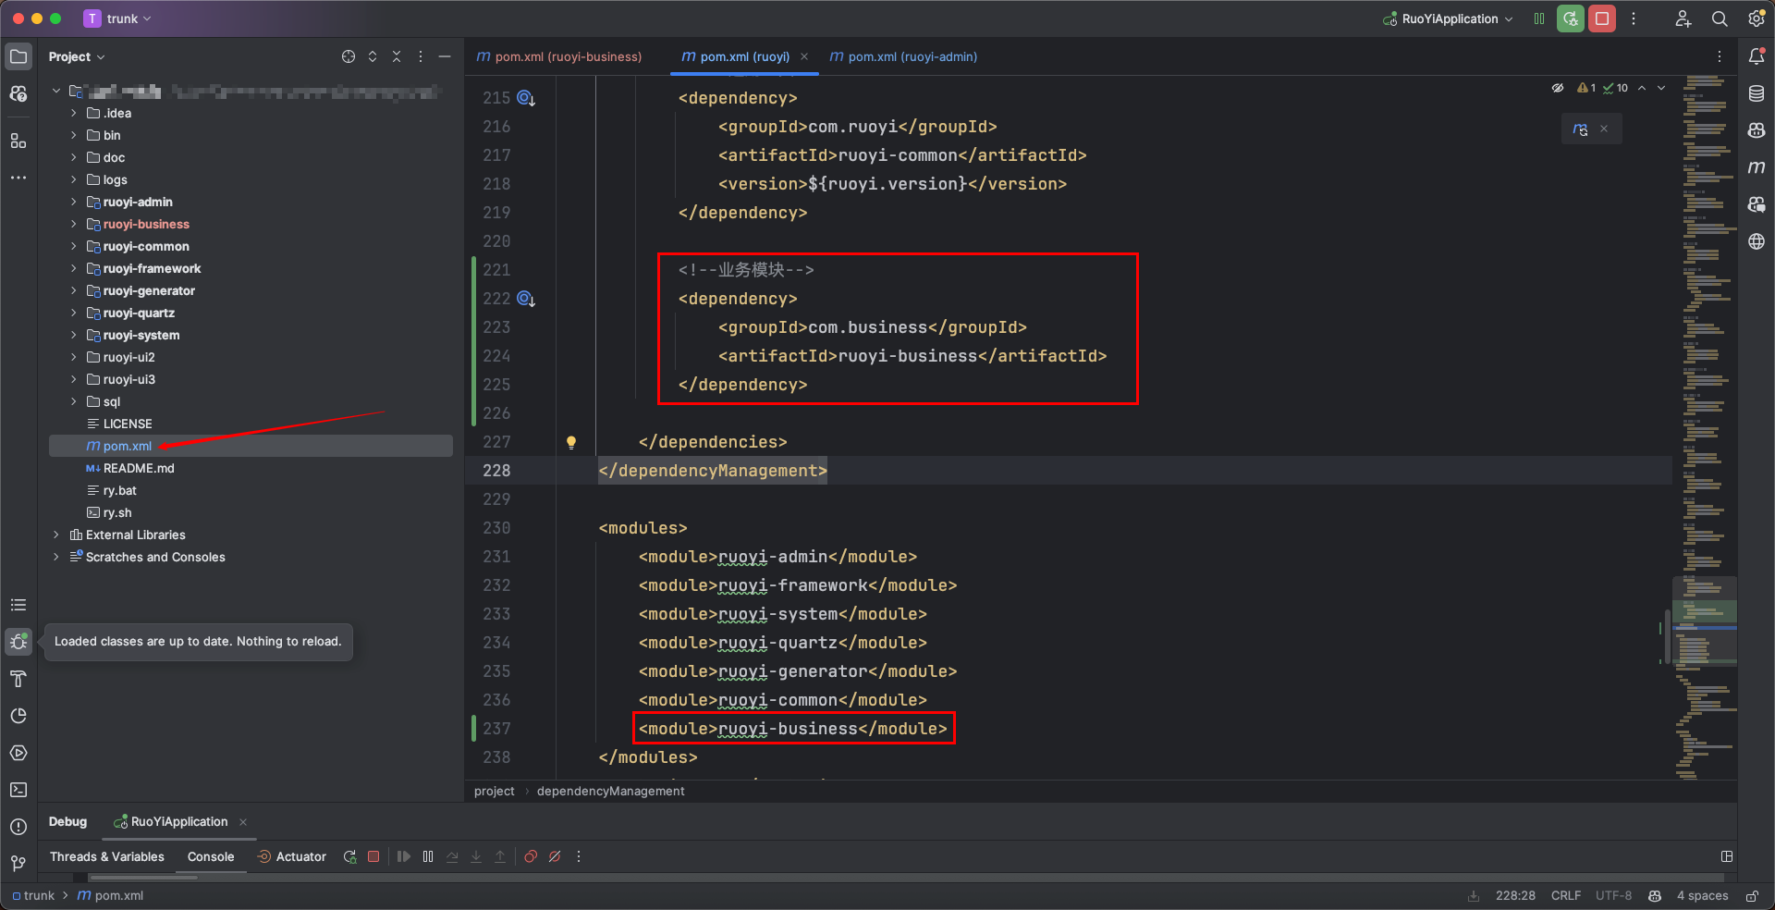
Task: Resume program in Debug panel toolbar
Action: pyautogui.click(x=404, y=856)
